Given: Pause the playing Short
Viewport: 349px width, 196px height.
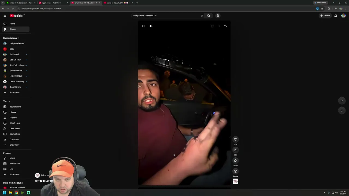Looking at the screenshot, I should click(143, 26).
